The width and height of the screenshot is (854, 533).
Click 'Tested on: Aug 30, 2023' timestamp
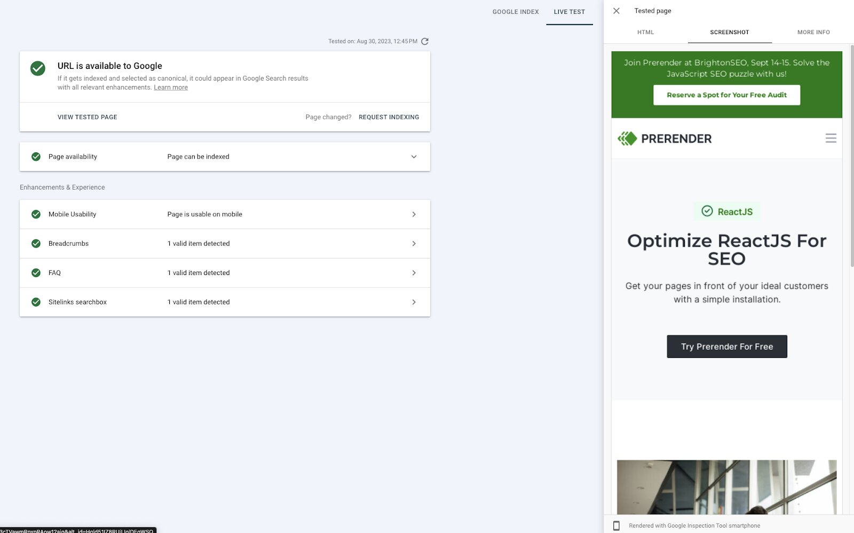373,41
